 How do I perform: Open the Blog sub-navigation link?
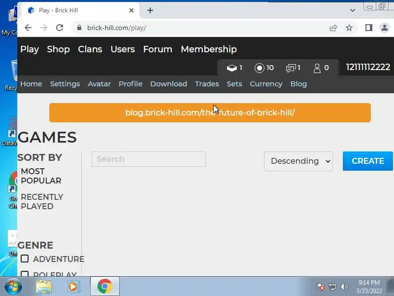tap(298, 84)
